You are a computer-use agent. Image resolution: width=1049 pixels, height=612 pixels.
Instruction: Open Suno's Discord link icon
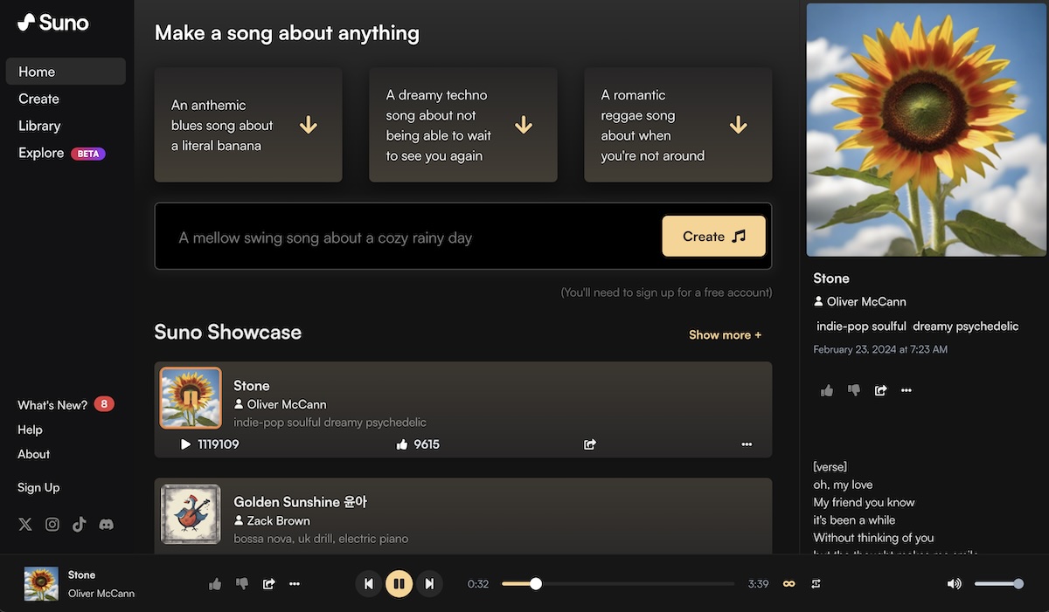(107, 525)
